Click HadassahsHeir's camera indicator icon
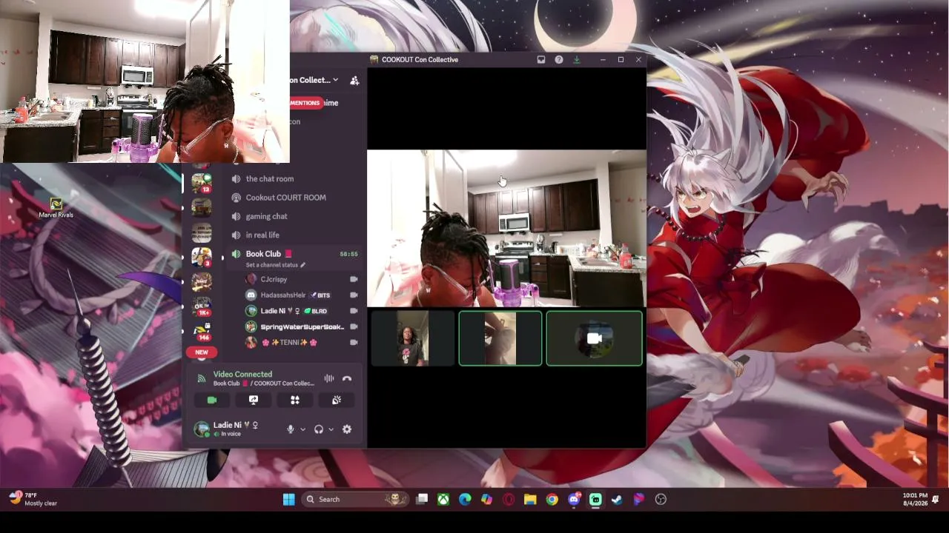949x533 pixels. 354,295
